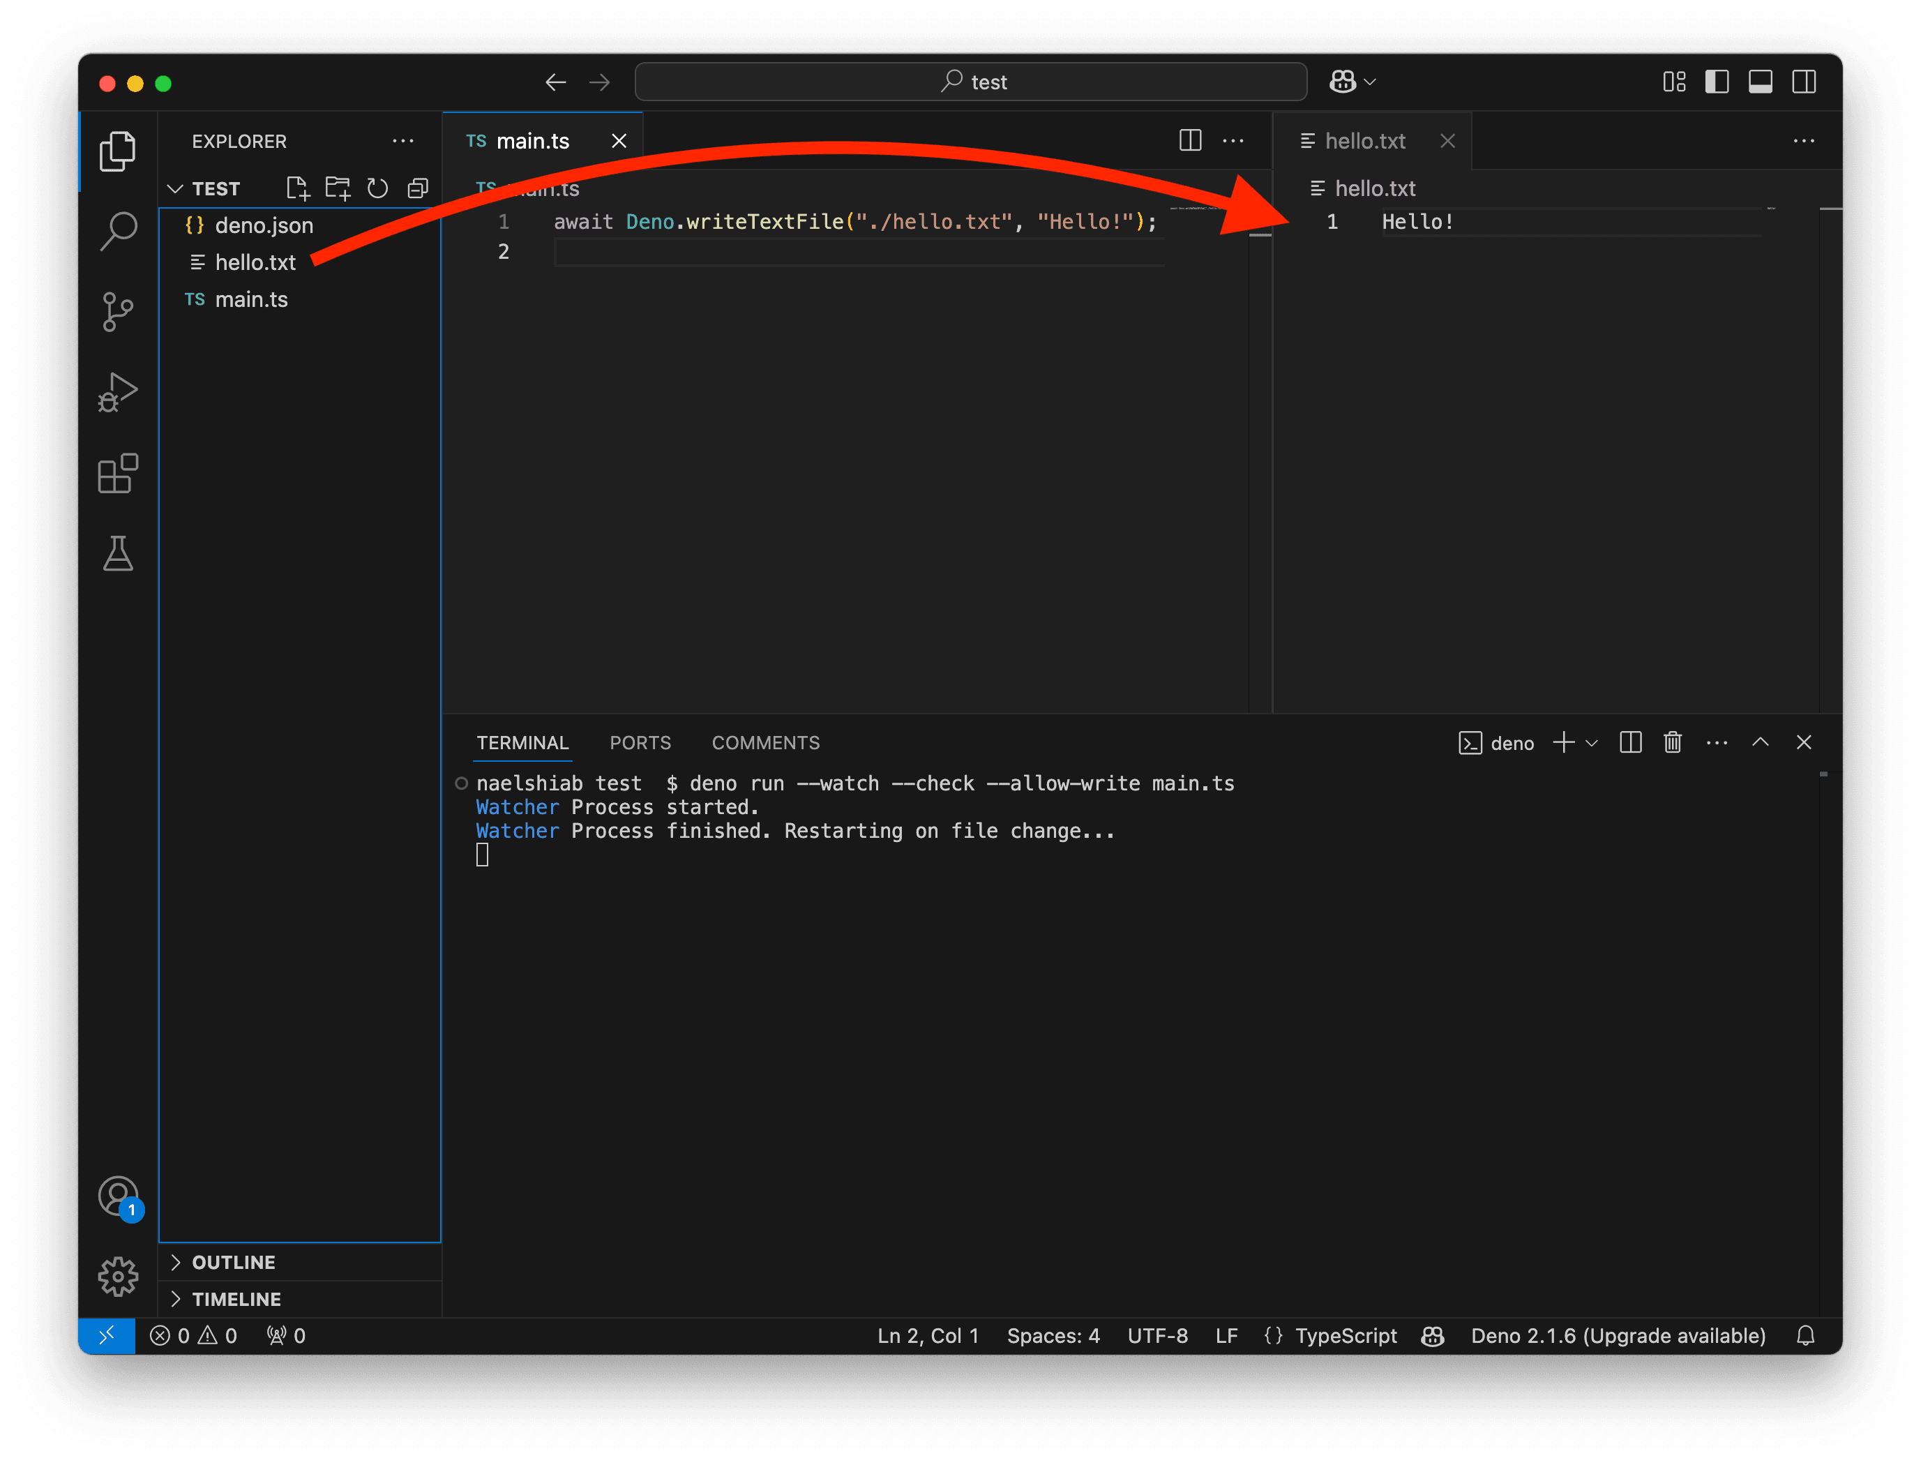Image resolution: width=1921 pixels, height=1458 pixels.
Task: Open hello.txt in the Explorer
Action: (x=300, y=262)
